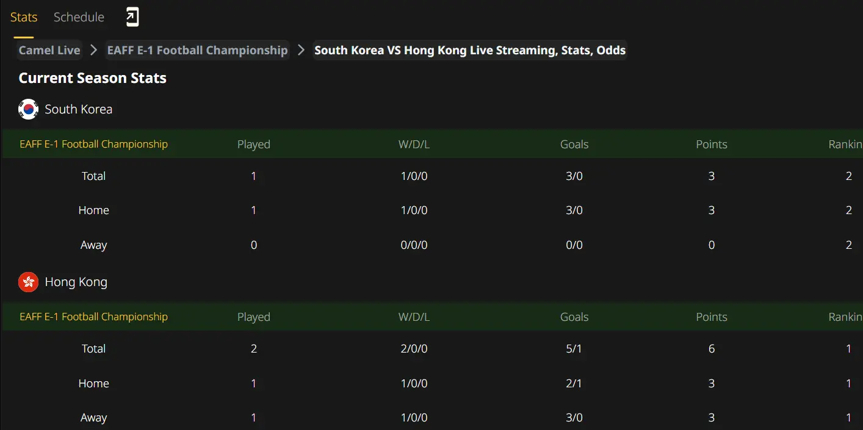
Task: Click the Hong Kong flag icon
Action: click(x=28, y=282)
